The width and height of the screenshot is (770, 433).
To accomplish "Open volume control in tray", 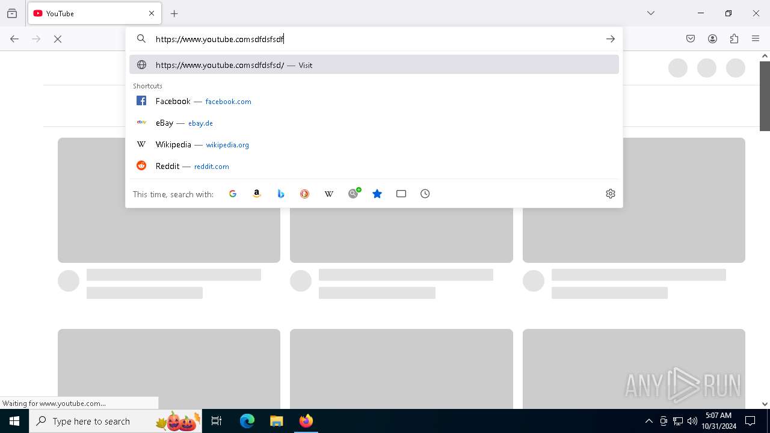I will (x=692, y=421).
